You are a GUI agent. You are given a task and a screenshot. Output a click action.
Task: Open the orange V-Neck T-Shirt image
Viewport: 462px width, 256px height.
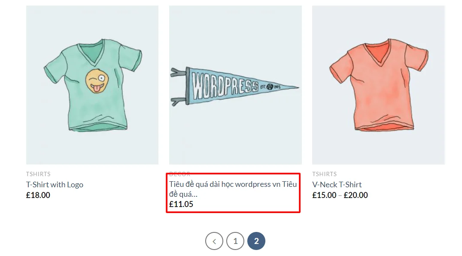(378, 86)
